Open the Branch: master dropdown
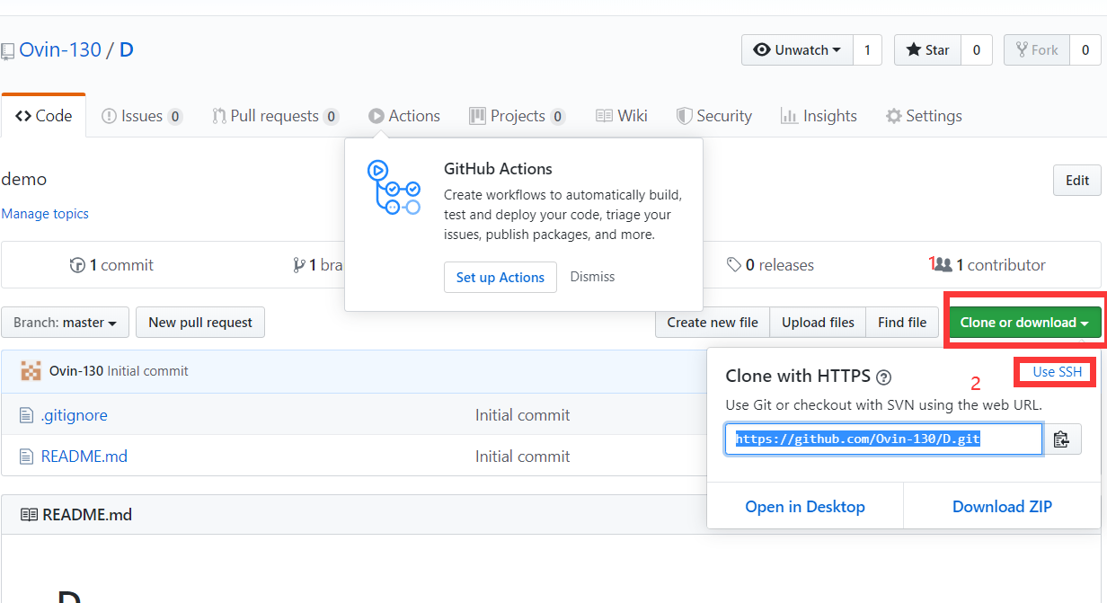Screen dimensions: 1107x603 click(x=66, y=323)
